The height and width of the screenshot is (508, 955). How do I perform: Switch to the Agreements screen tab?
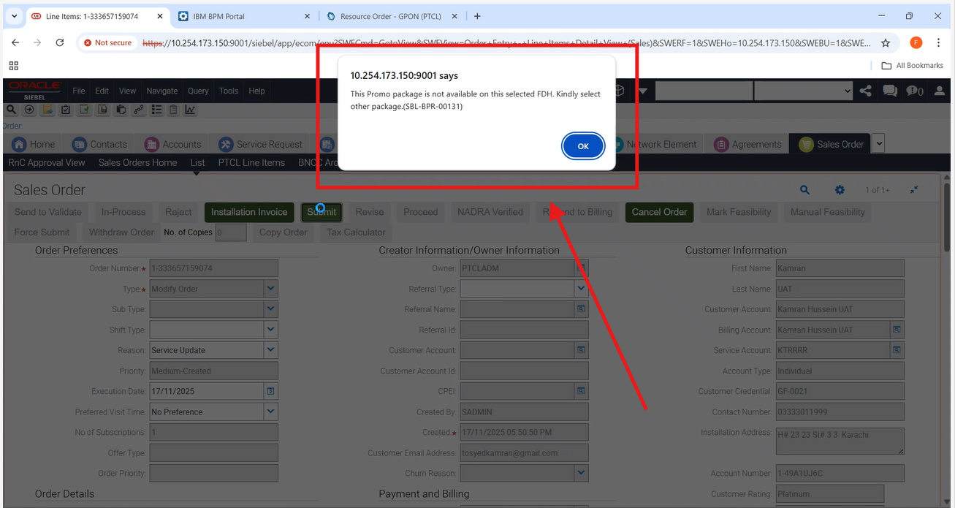(748, 144)
